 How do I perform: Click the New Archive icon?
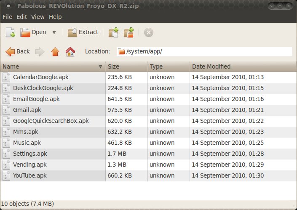pos(11,32)
